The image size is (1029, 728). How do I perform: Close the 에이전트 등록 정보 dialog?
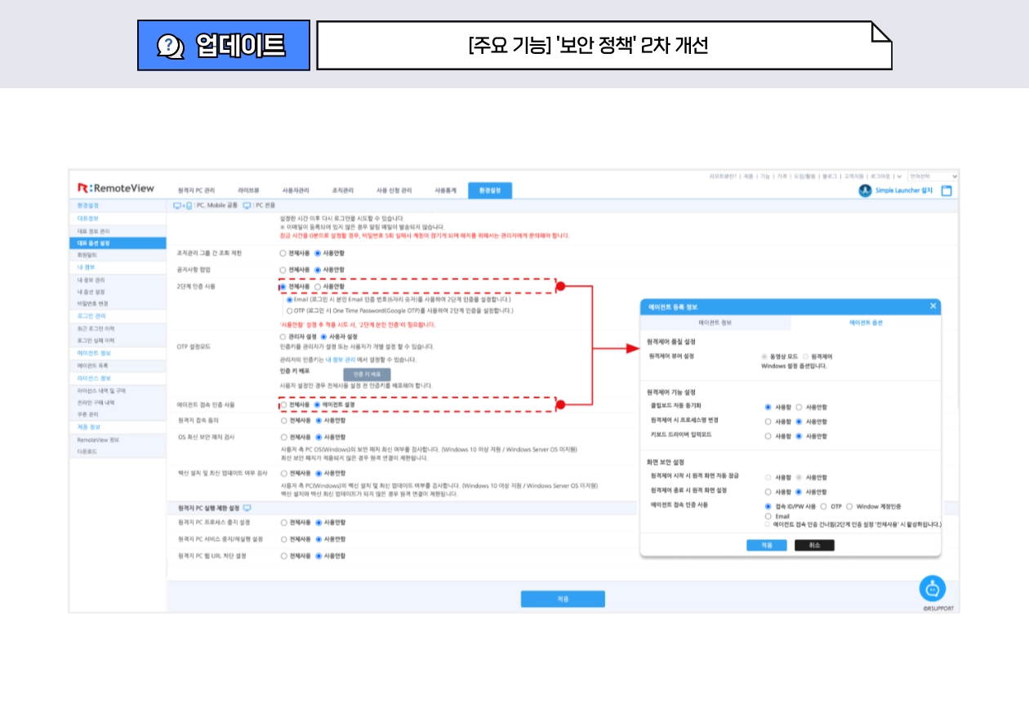[933, 306]
